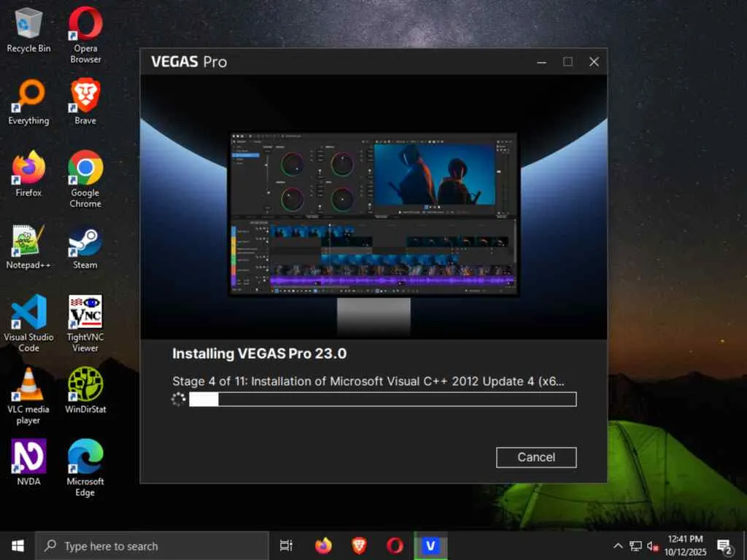Minimize the VEGAS Pro installer window
The image size is (747, 560).
tap(542, 62)
